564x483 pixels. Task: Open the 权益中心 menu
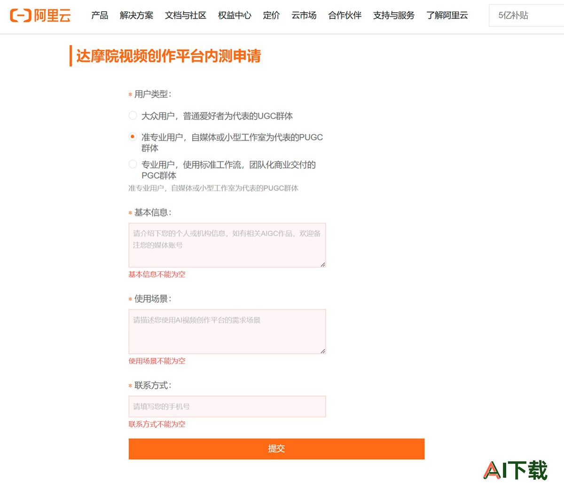(x=235, y=16)
